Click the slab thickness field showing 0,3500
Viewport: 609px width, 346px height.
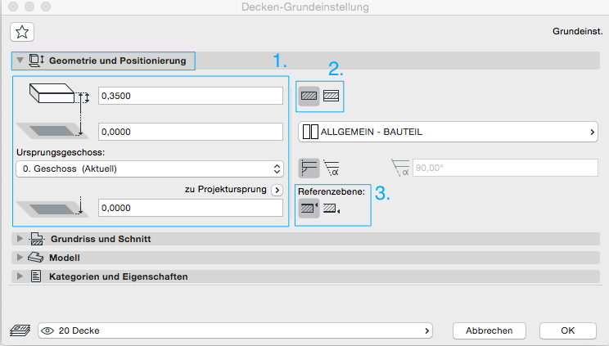point(190,96)
